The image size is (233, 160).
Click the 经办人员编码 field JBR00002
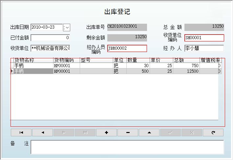tap(127, 48)
